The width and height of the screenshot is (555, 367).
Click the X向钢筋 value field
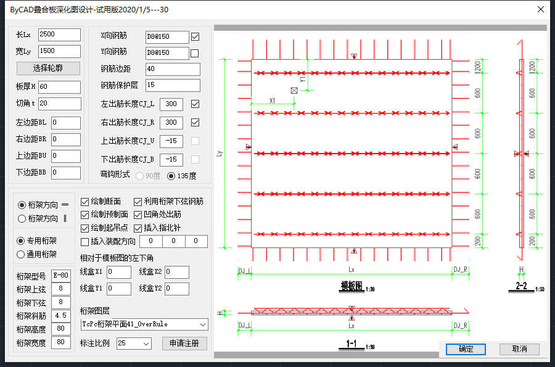pos(167,37)
